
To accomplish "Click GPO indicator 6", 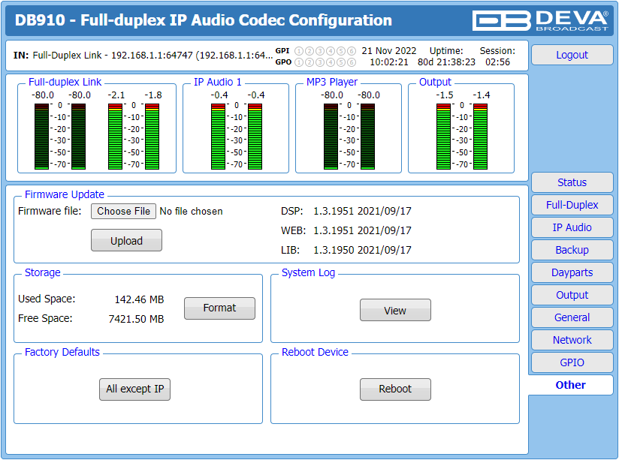I will point(352,62).
